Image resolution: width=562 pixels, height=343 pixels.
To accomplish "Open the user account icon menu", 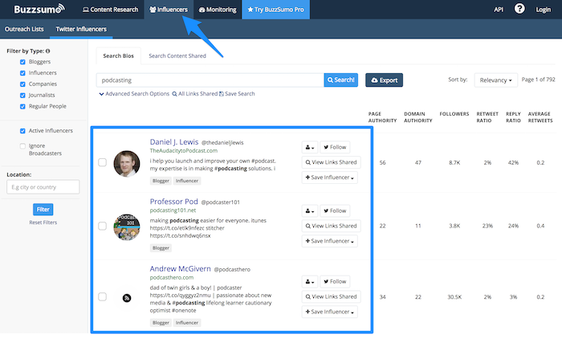I will pyautogui.click(x=545, y=10).
